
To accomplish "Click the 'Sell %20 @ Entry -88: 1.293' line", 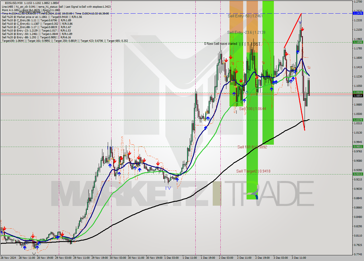I will point(36,37).
